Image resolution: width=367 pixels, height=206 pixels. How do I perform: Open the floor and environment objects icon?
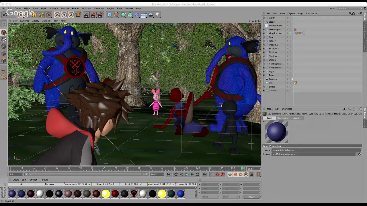[x=144, y=15]
